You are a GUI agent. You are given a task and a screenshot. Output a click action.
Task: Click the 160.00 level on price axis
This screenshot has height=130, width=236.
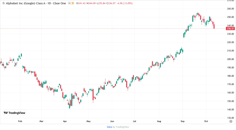(230, 93)
